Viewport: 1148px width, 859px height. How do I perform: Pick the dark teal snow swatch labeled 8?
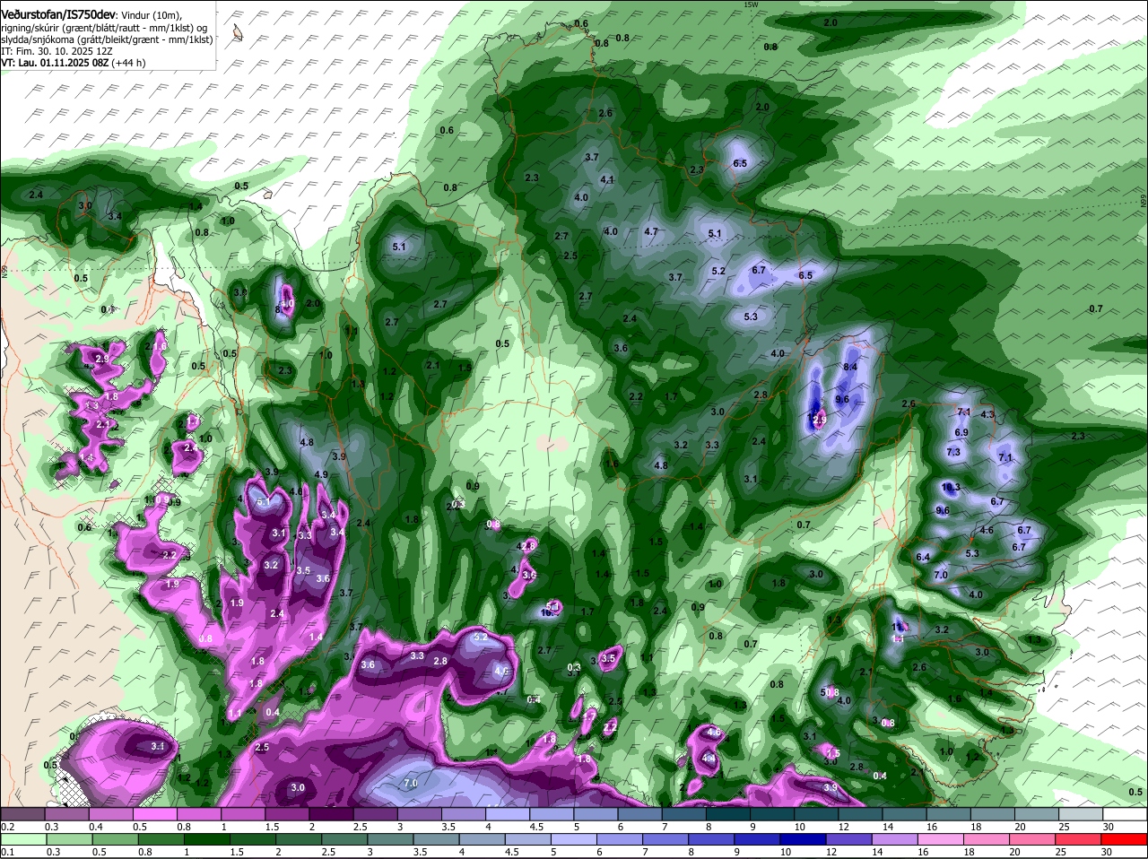[728, 813]
